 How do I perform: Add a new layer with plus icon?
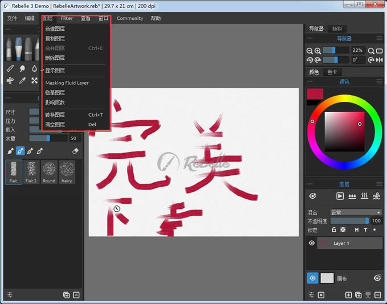[348, 295]
